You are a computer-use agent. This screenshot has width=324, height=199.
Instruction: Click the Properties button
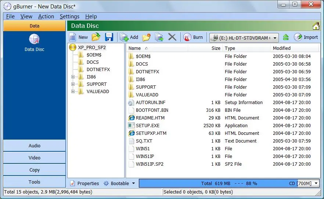[x=84, y=183]
